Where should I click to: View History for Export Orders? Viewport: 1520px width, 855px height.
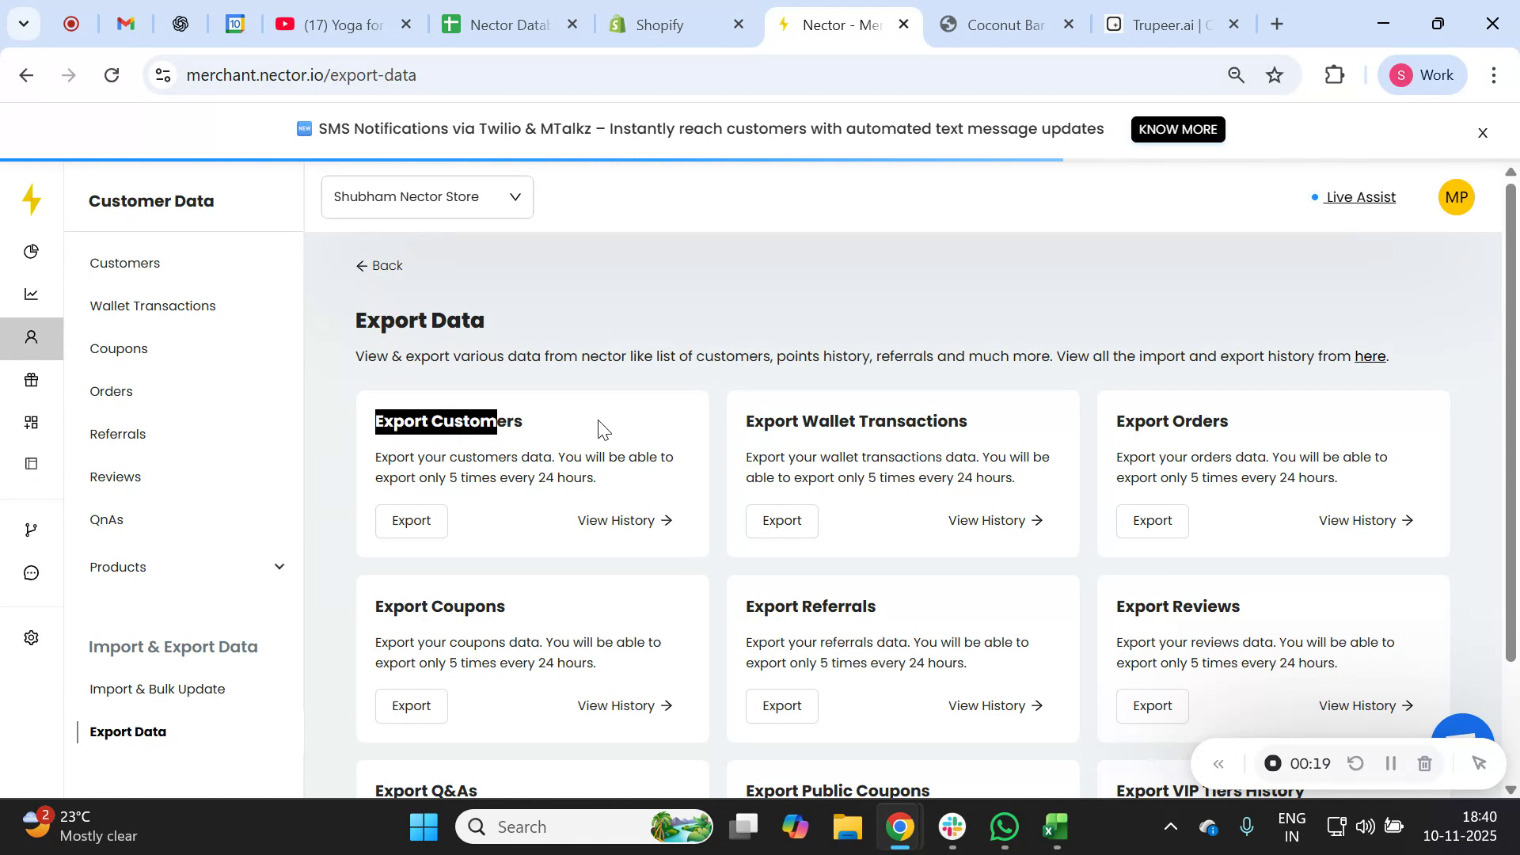(x=1366, y=521)
